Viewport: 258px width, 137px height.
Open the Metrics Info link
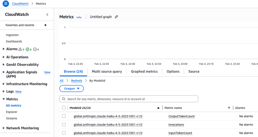point(79,17)
